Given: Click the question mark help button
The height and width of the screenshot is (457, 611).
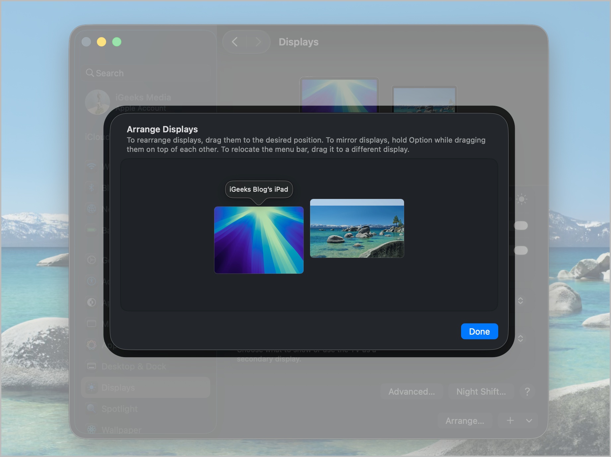Looking at the screenshot, I should click(527, 391).
